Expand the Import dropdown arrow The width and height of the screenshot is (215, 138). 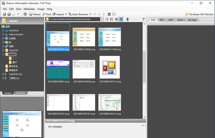66,14
